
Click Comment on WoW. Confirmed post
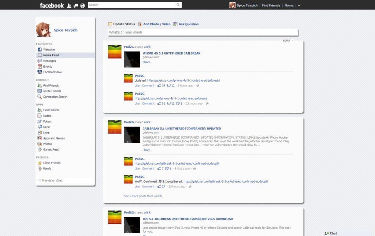click(148, 187)
